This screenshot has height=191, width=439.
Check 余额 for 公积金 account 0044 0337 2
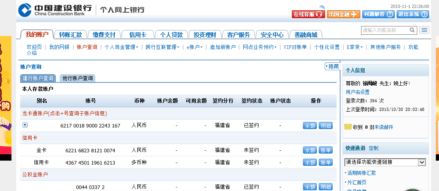pos(310,187)
